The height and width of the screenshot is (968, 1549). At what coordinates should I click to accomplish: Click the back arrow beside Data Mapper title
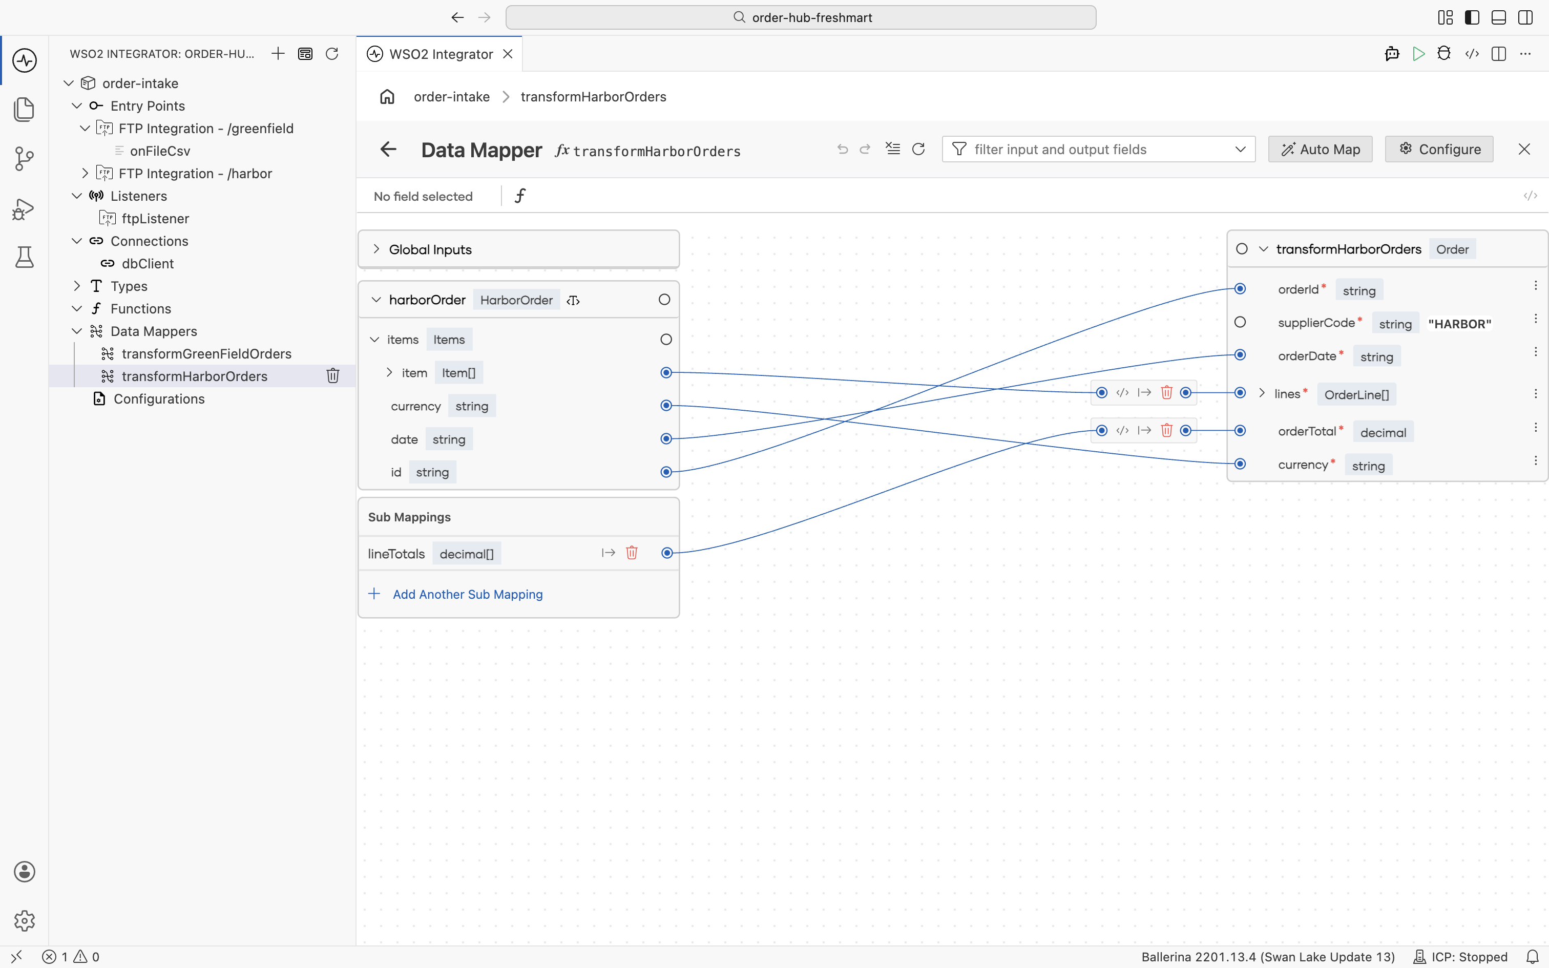click(x=388, y=150)
